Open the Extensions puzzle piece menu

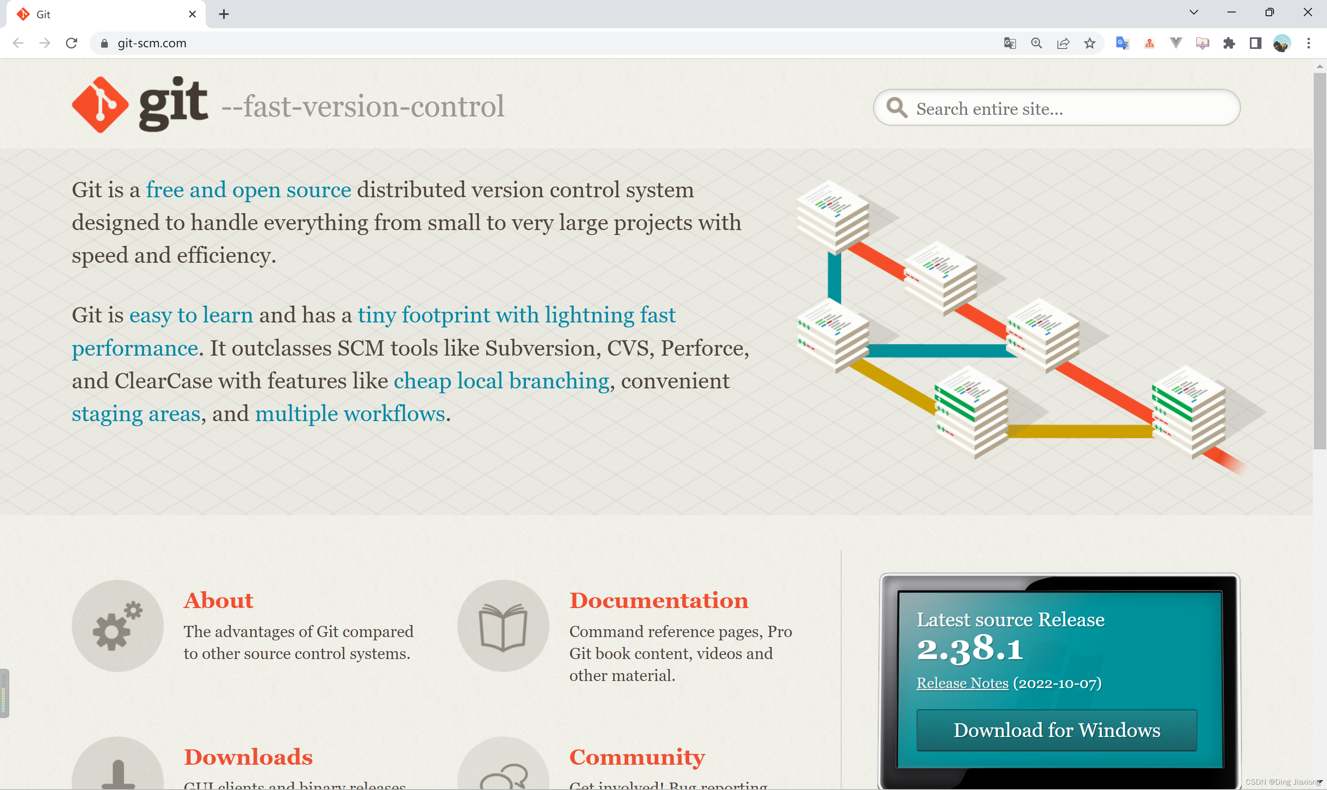click(1229, 43)
